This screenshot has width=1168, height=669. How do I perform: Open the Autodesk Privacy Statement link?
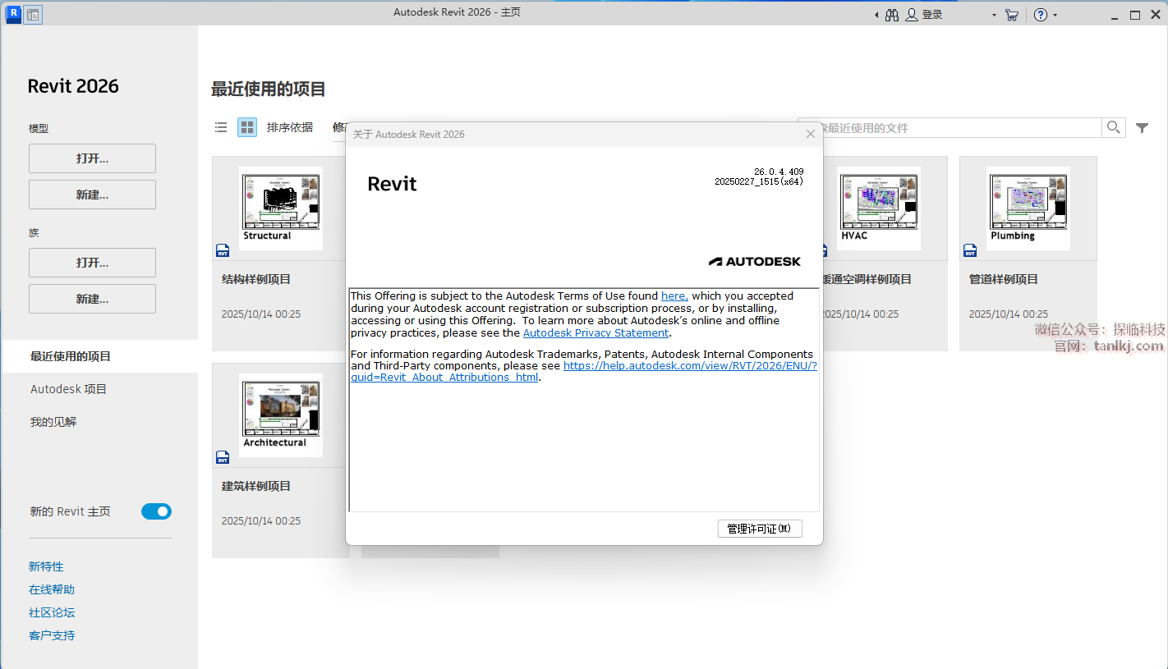[596, 333]
